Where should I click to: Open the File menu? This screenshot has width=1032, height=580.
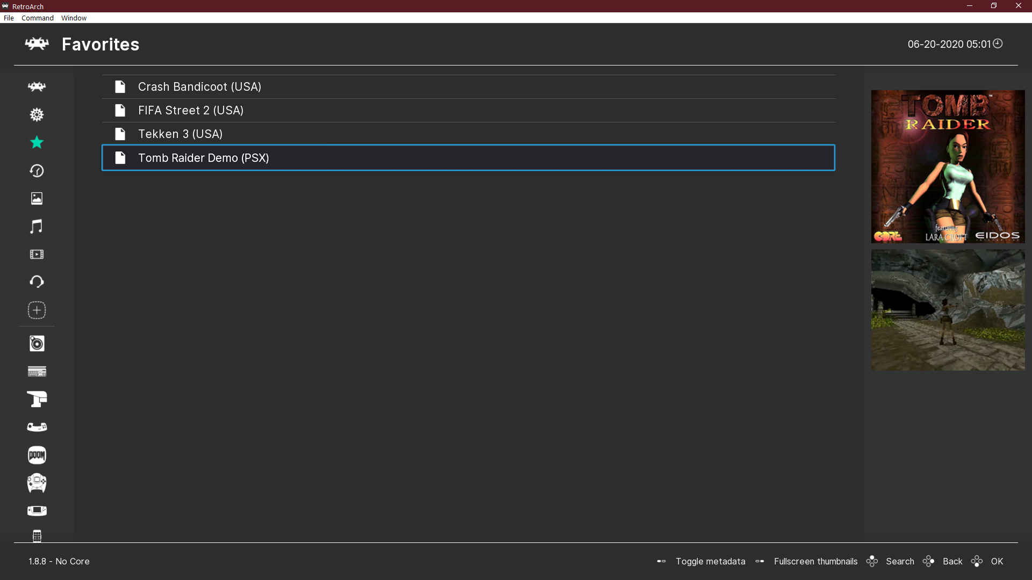point(9,18)
